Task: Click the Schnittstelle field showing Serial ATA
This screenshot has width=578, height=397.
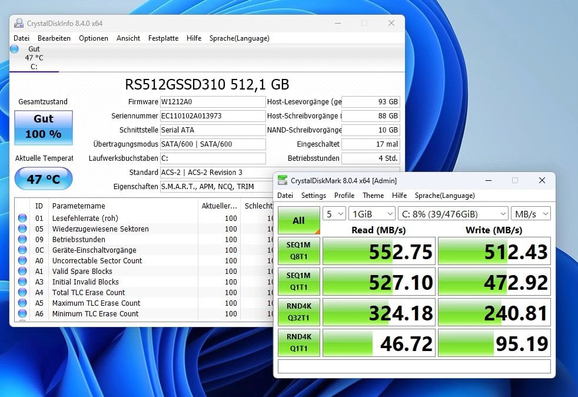Action: point(212,130)
